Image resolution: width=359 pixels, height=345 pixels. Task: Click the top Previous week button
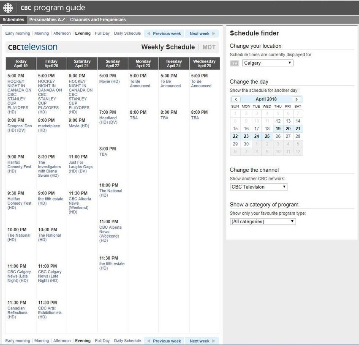(x=164, y=34)
